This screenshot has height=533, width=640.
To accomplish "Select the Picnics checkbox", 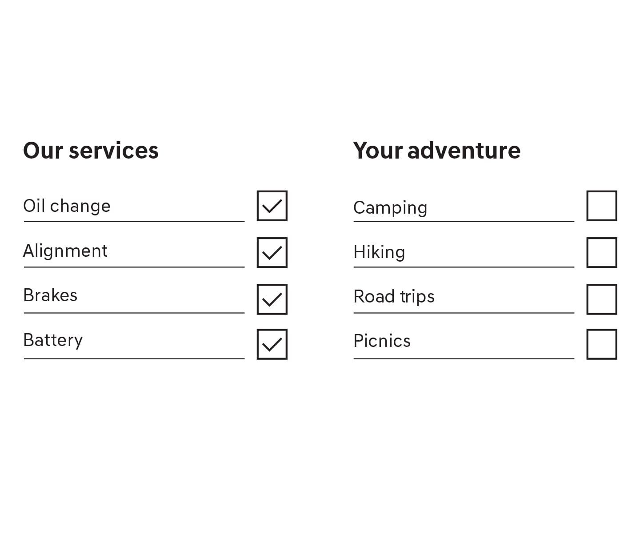I will [x=602, y=344].
